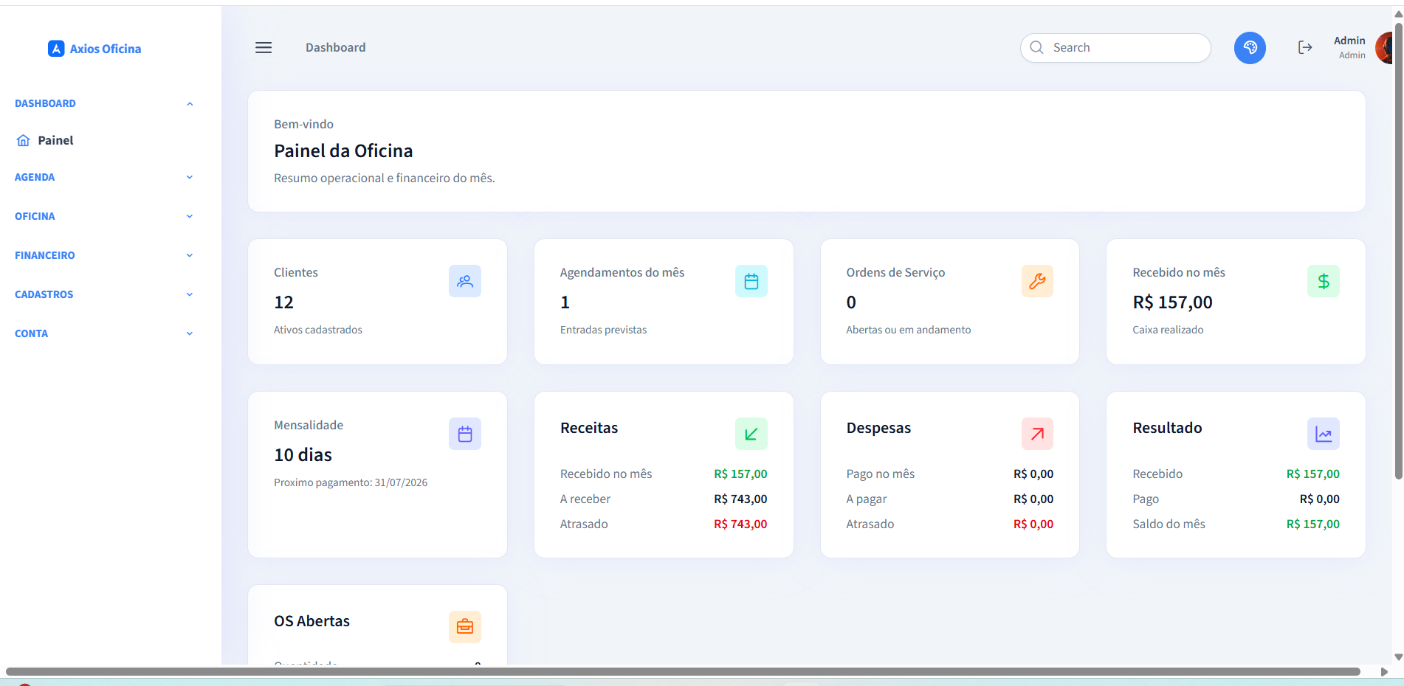The height and width of the screenshot is (686, 1404).
Task: Click the red Atrasado amount R$ 743,00
Action: tap(740, 524)
